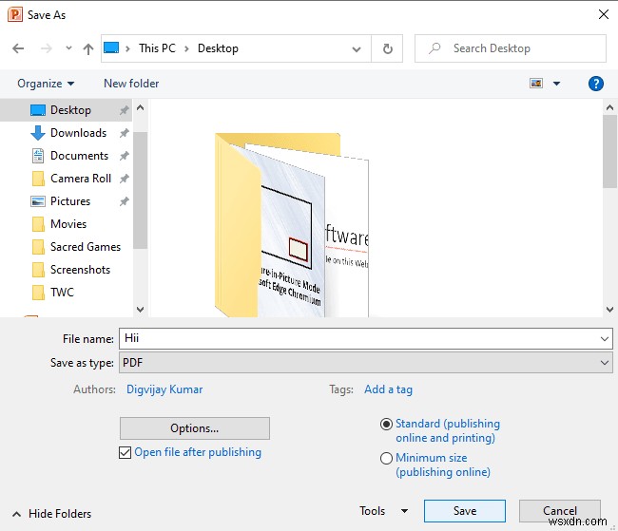The image size is (618, 531).
Task: Cancel the Save As dialog
Action: pyautogui.click(x=560, y=511)
